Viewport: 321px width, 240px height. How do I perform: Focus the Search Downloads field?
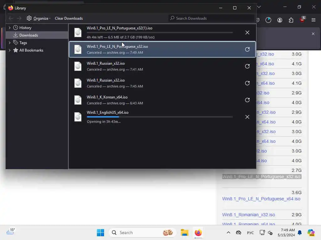[211, 18]
